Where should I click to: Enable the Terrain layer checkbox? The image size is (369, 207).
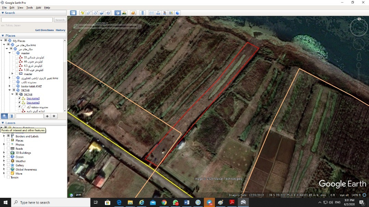(9, 177)
